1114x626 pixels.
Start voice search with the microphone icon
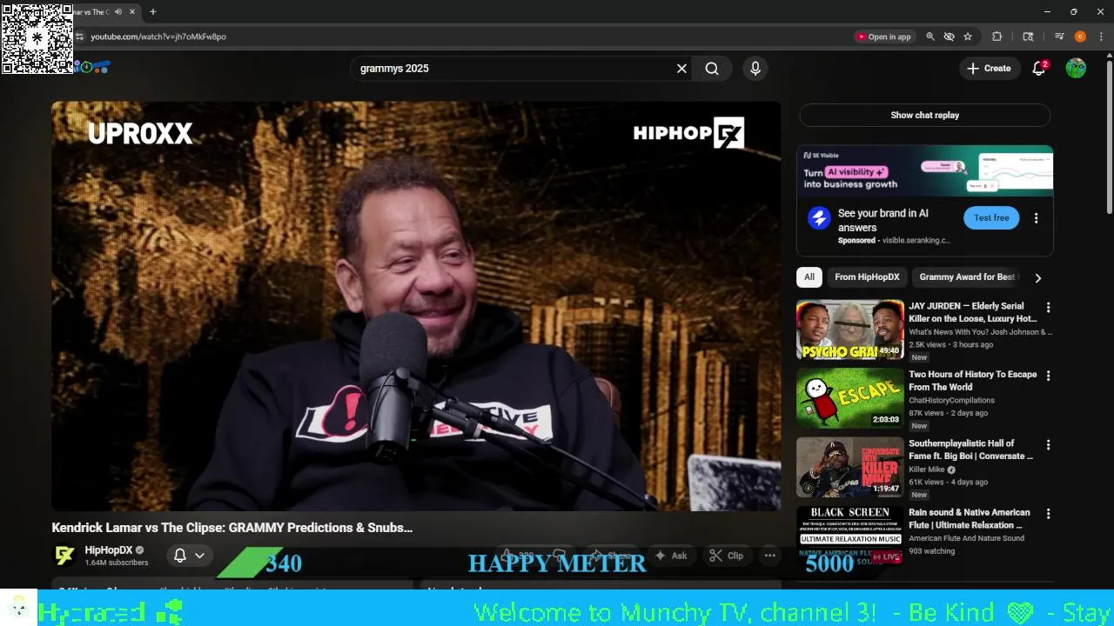point(755,69)
